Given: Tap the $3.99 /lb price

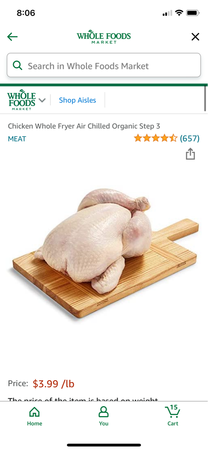Looking at the screenshot, I should (53, 384).
